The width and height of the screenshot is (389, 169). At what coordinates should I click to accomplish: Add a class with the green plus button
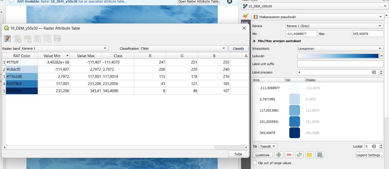coord(279,155)
